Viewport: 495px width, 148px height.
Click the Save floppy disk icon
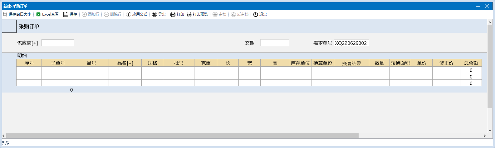[x=66, y=14]
